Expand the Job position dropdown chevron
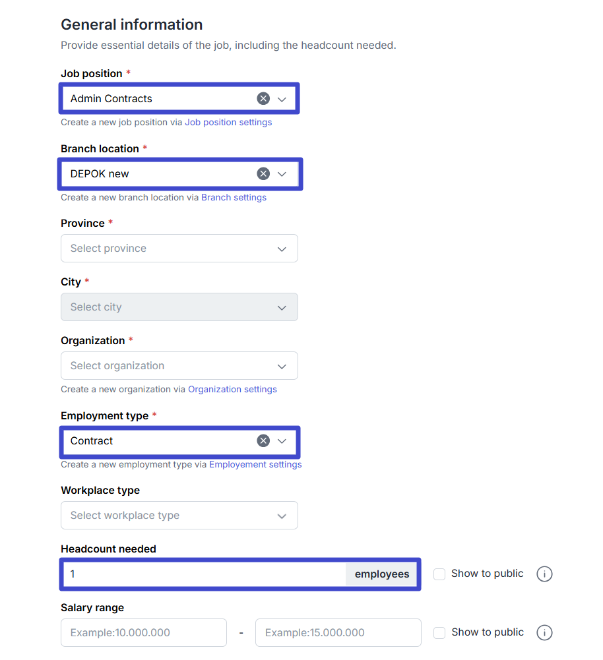This screenshot has height=660, width=603. [x=282, y=100]
